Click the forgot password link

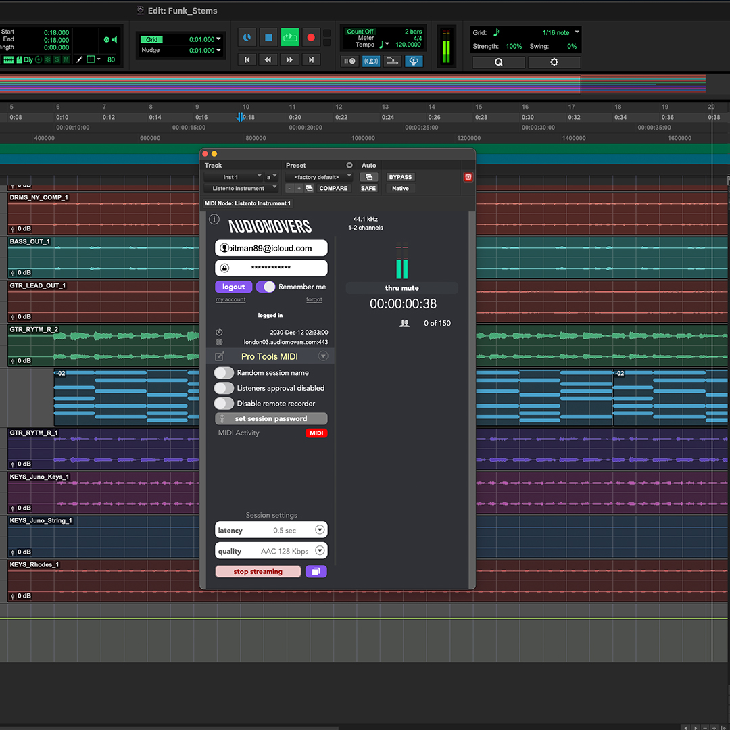tap(314, 300)
